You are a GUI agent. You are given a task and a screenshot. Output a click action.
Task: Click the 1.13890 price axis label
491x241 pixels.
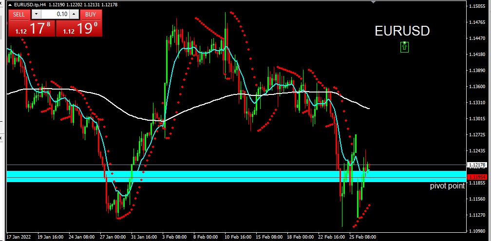[x=477, y=71]
